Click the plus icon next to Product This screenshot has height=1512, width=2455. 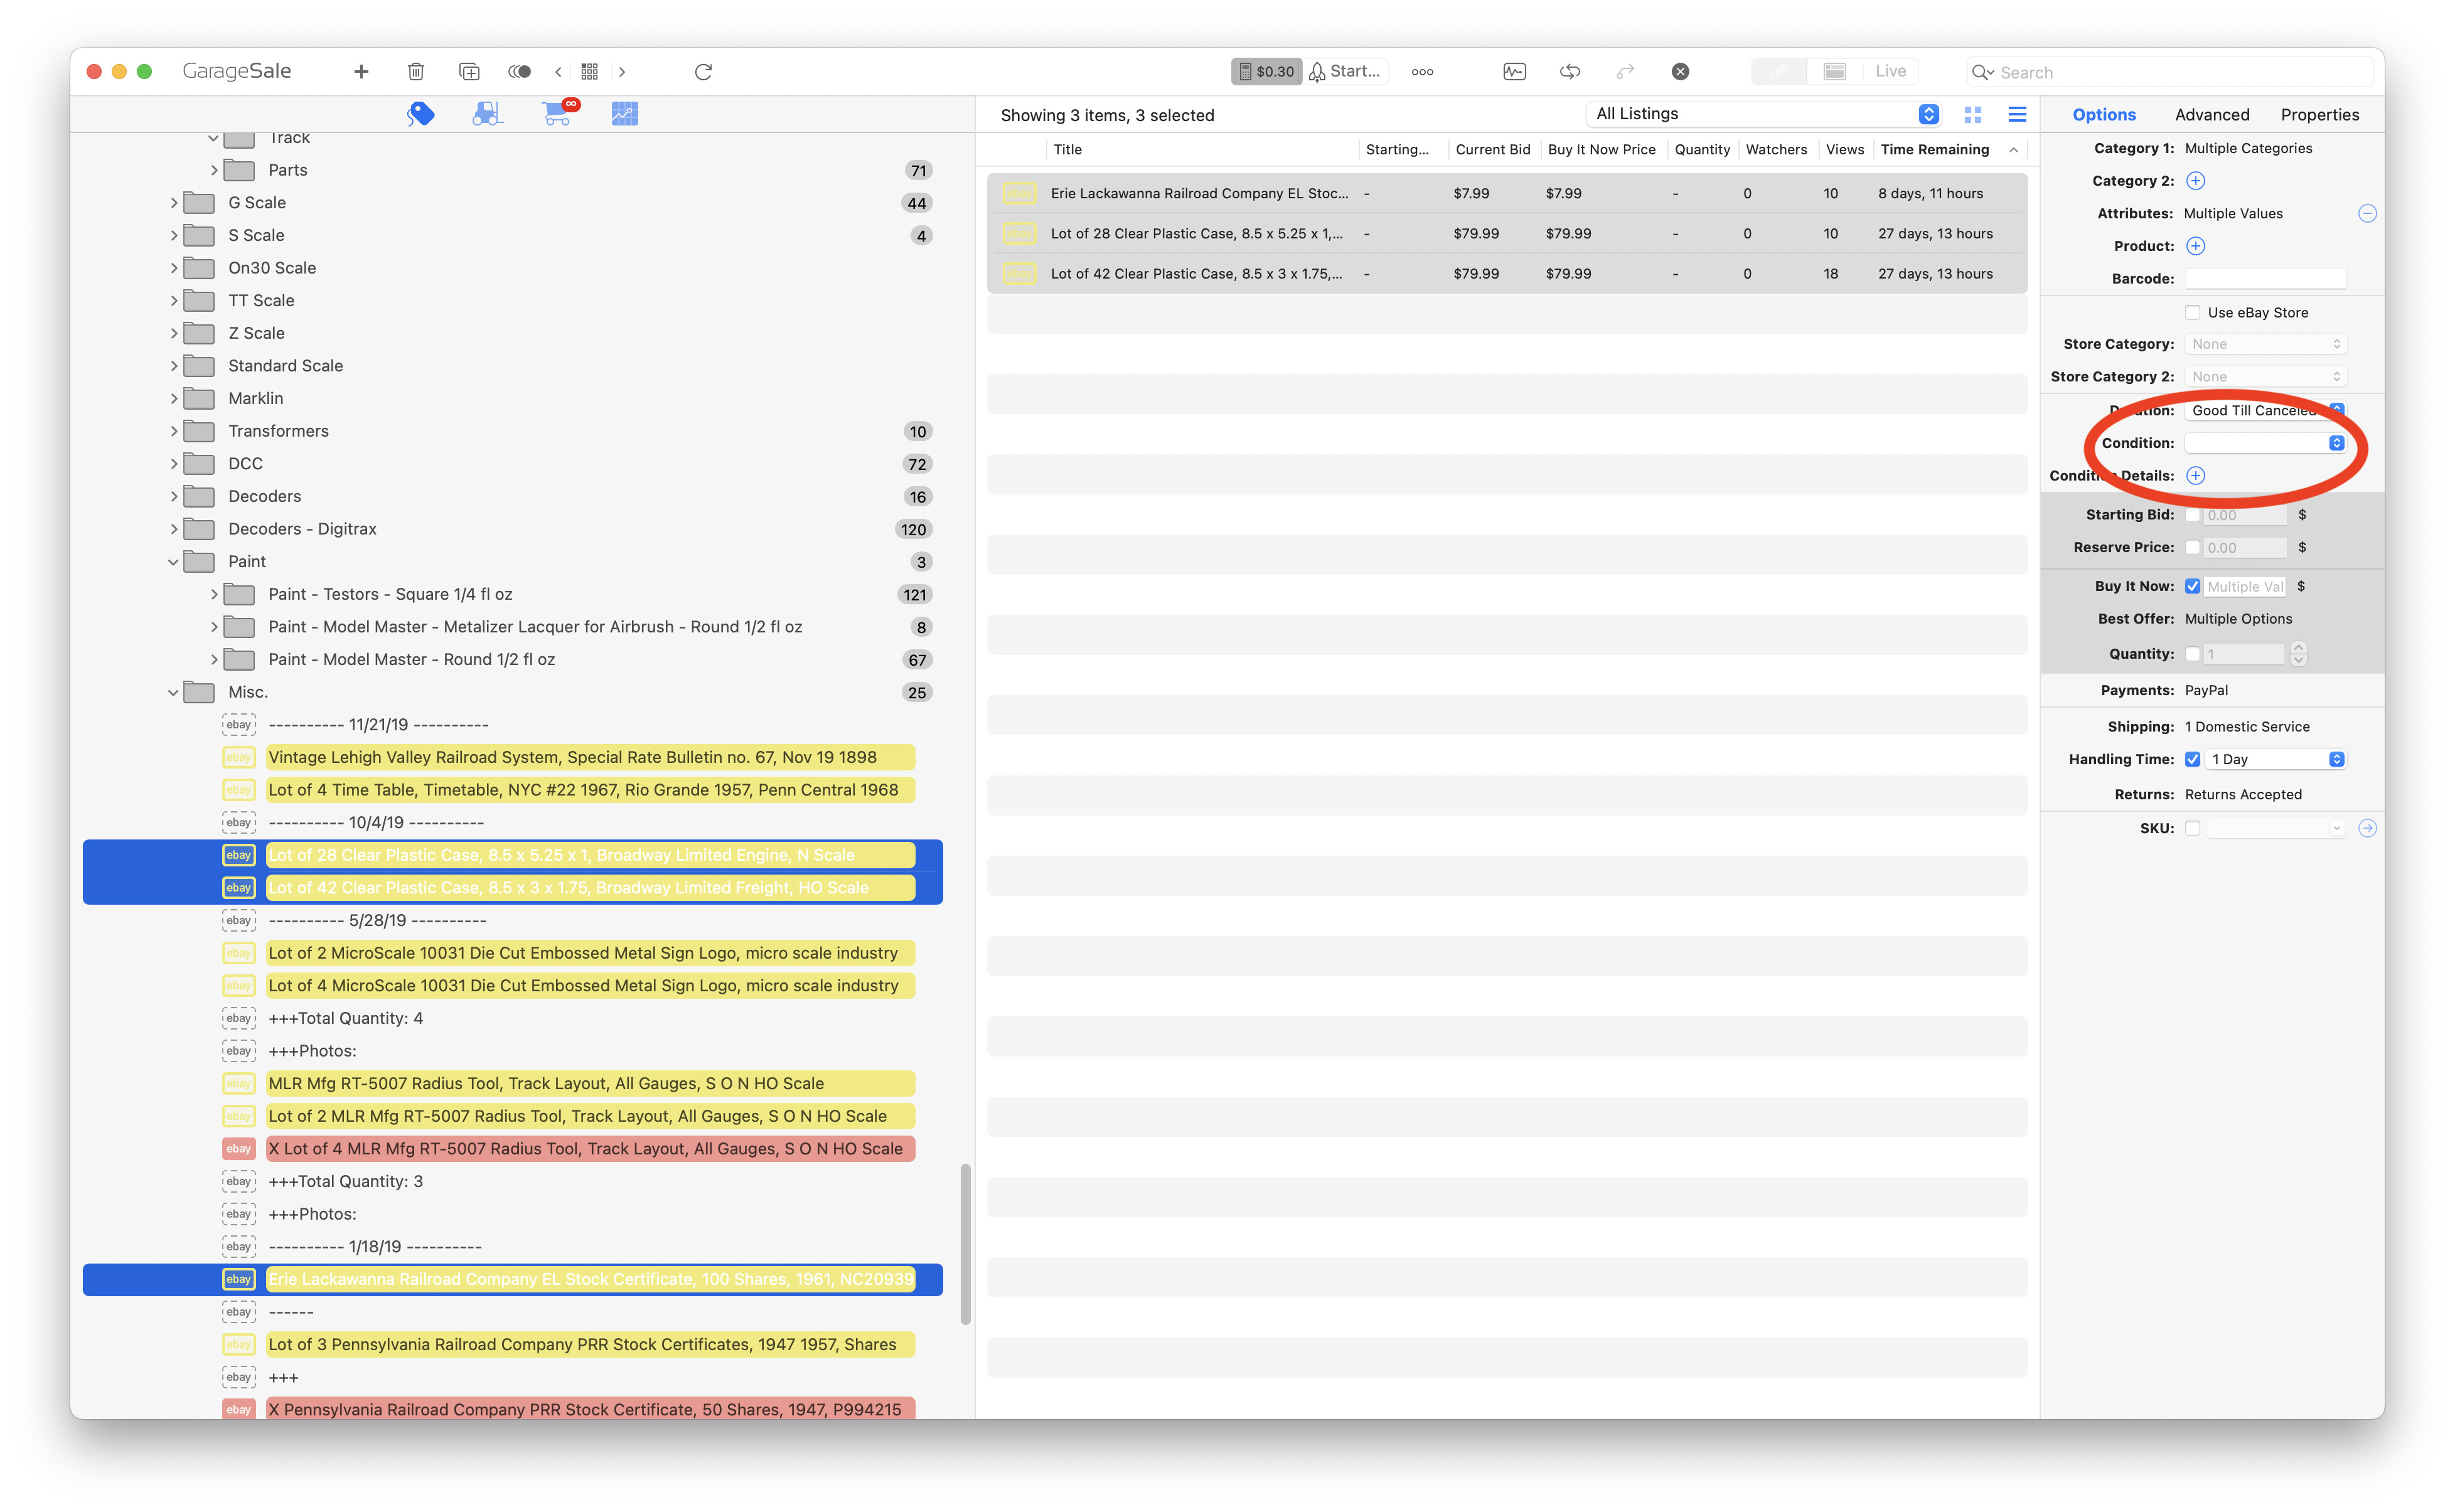pos(2195,246)
